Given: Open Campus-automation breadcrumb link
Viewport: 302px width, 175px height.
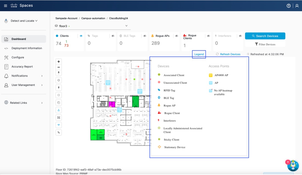Looking at the screenshot, I should pyautogui.click(x=93, y=18).
